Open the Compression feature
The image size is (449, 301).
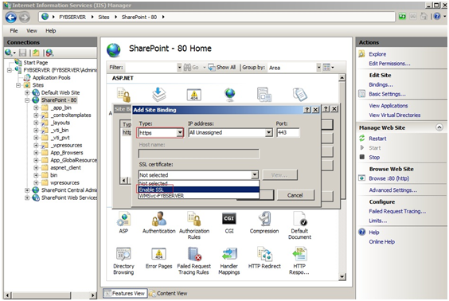click(x=264, y=222)
